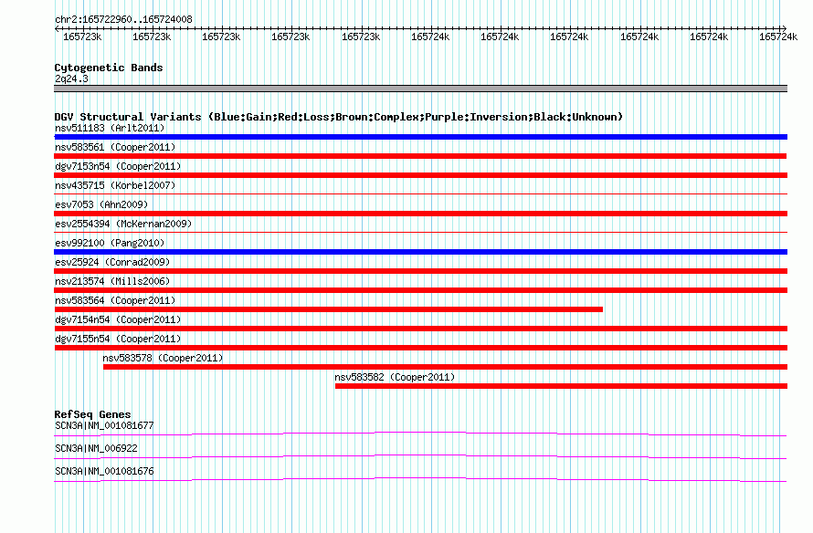Open the esv25924 (Conrad2009) label

coord(112,262)
